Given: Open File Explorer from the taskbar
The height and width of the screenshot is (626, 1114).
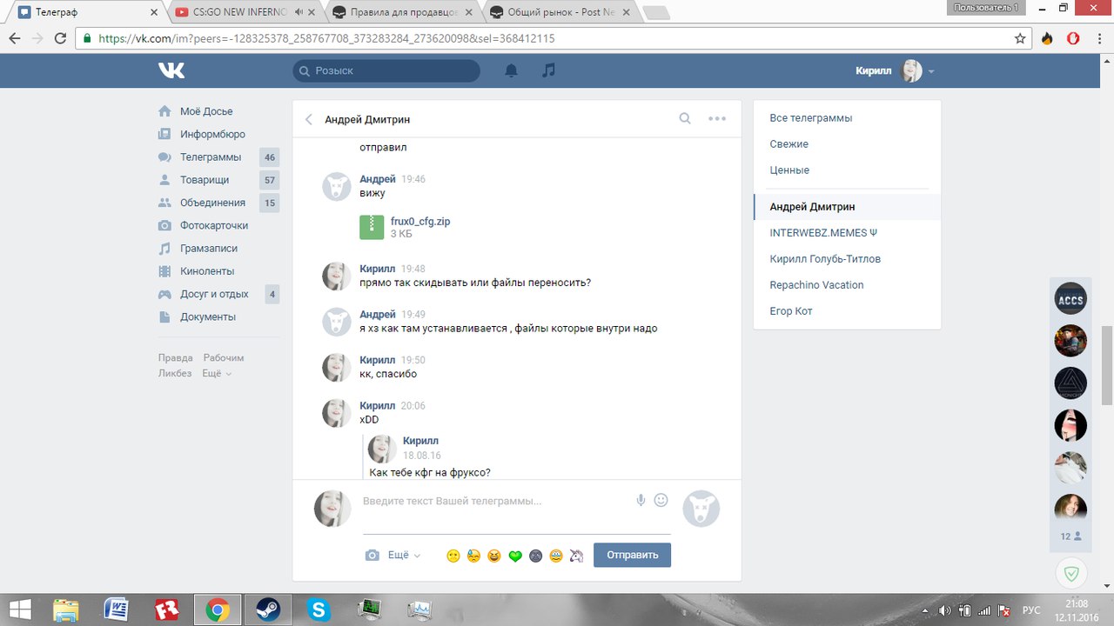Looking at the screenshot, I should [66, 609].
